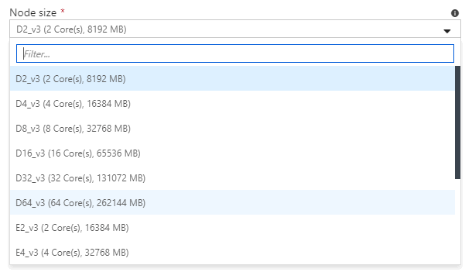The width and height of the screenshot is (472, 279).
Task: Click into the Filter text box
Action: (x=235, y=53)
